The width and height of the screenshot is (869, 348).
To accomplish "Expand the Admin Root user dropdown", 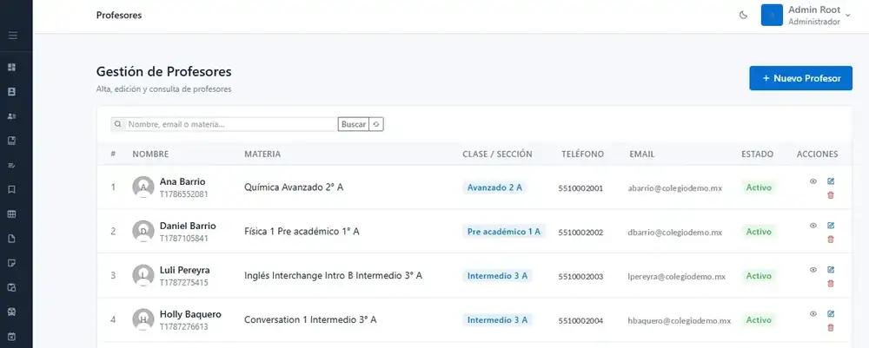I will (848, 16).
